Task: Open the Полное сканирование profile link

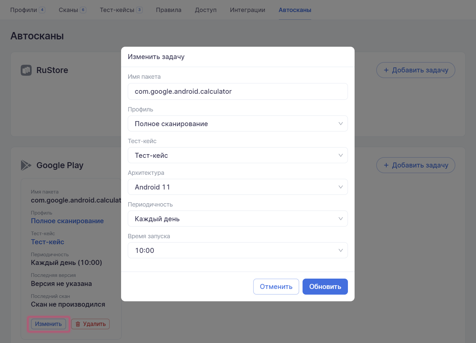Action: coord(67,221)
